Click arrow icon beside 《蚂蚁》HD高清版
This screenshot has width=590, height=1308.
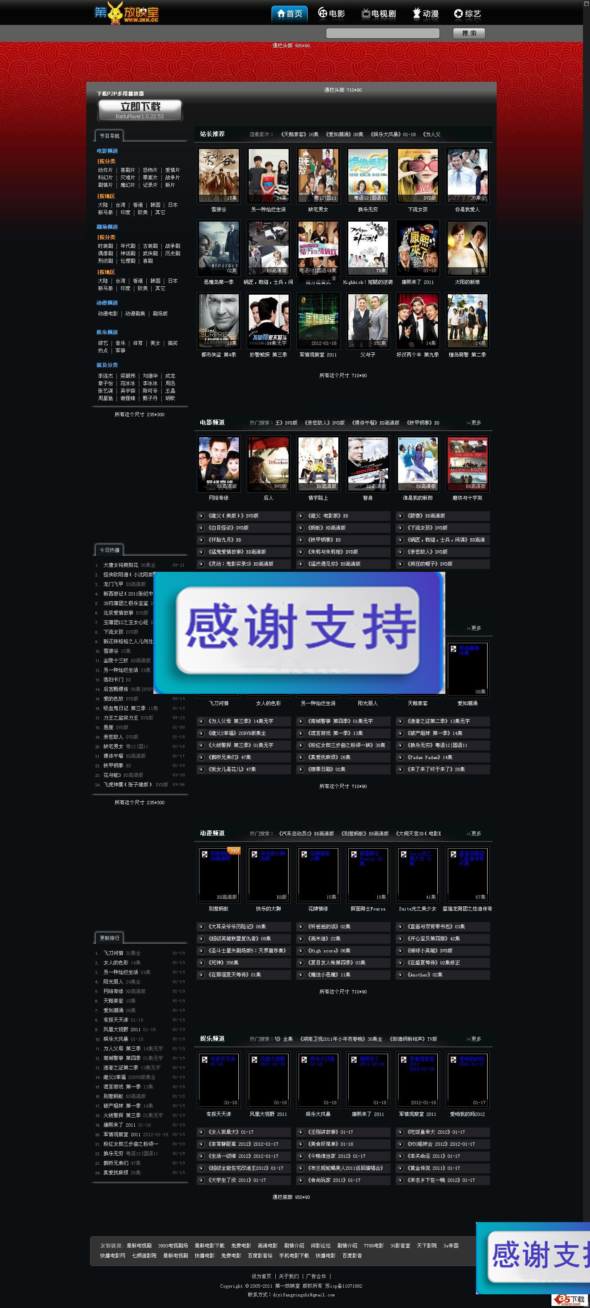click(x=301, y=528)
